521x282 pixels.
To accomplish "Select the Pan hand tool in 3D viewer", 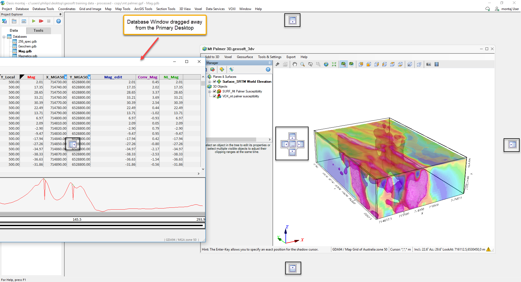I will [x=295, y=64].
